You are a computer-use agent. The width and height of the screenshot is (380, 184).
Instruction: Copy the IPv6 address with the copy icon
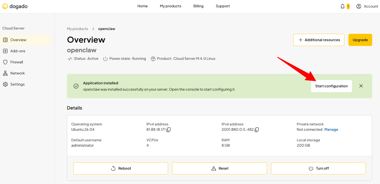[257, 130]
